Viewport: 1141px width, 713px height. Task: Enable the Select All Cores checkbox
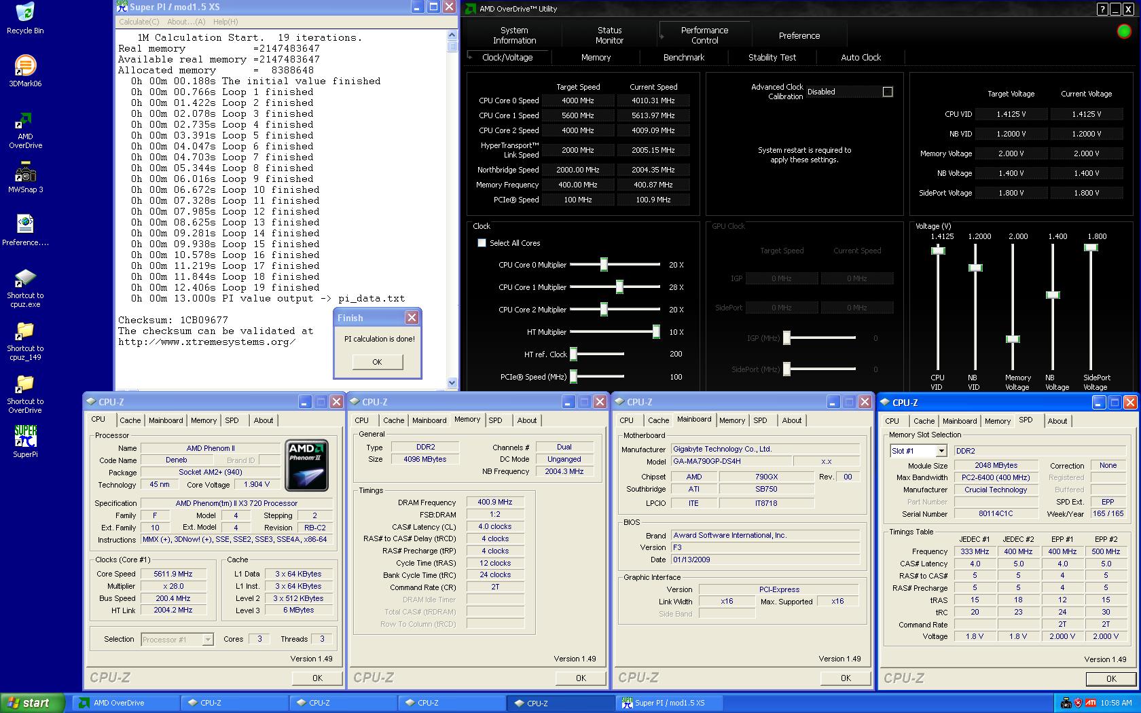click(x=482, y=243)
